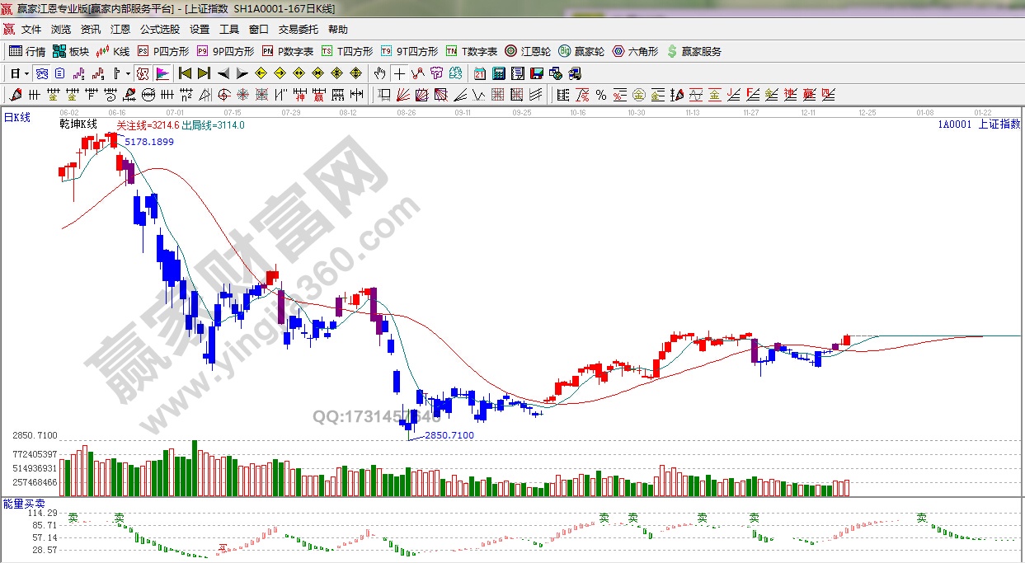
Task: Click the calculator icon in the toolbar
Action: pos(498,73)
